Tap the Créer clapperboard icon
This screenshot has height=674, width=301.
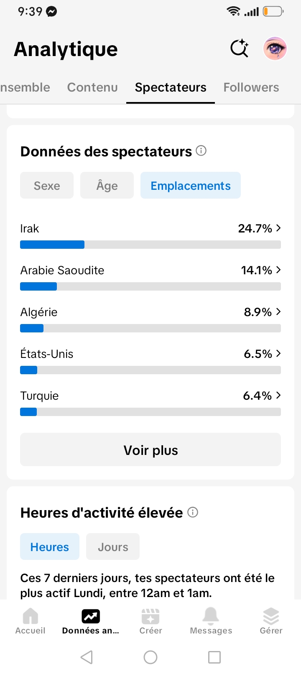(150, 616)
